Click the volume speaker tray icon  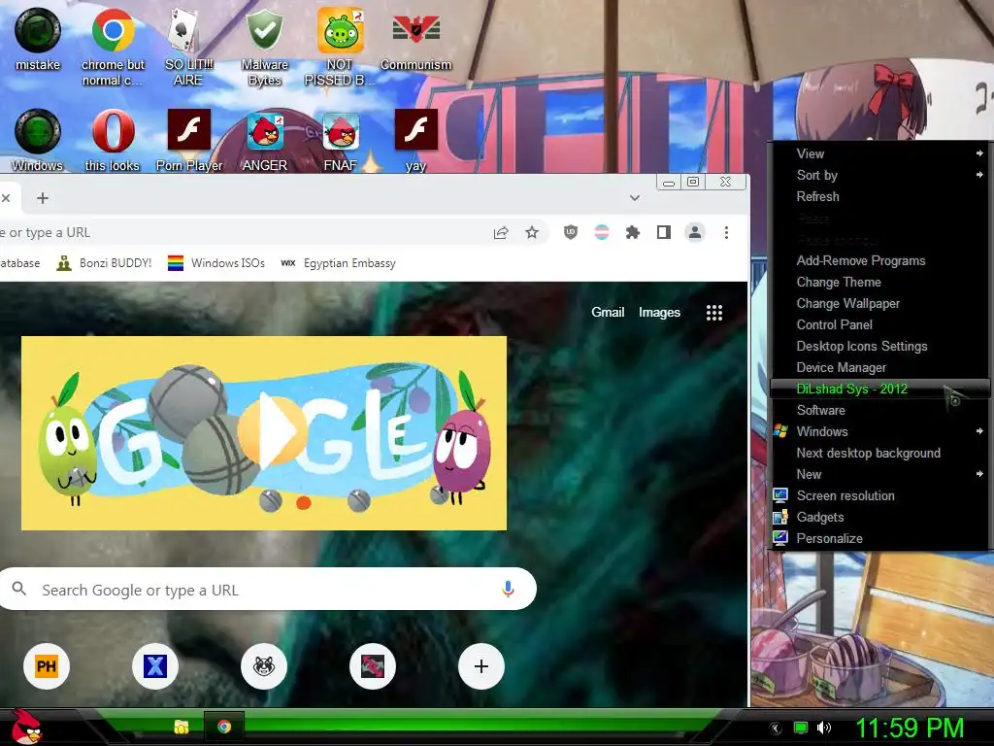(824, 728)
